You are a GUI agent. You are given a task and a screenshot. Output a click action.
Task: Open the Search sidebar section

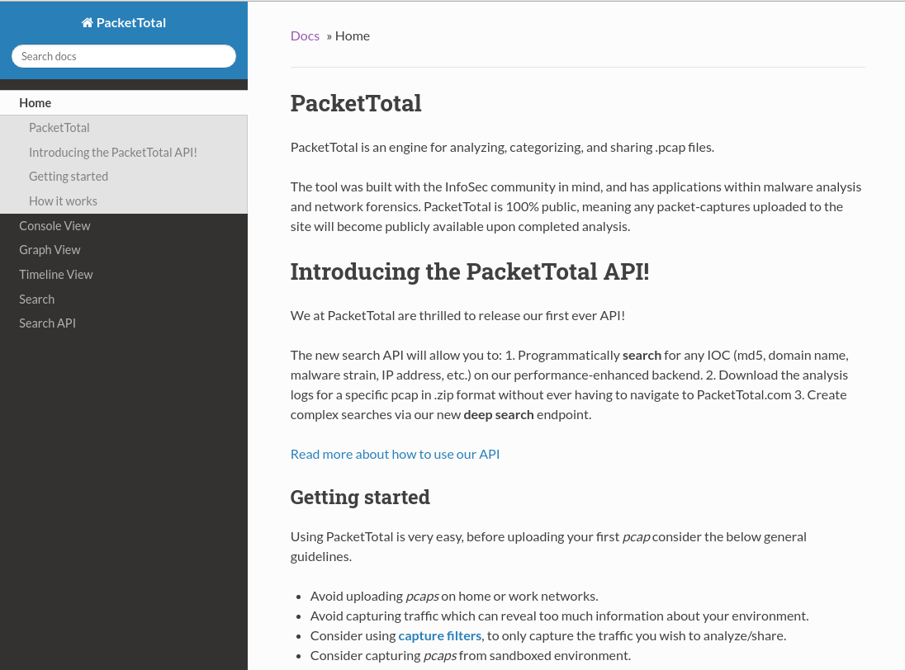point(36,299)
